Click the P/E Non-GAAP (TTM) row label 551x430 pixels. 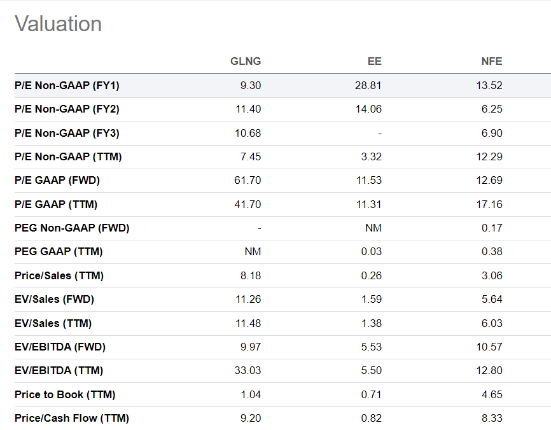[x=71, y=156]
